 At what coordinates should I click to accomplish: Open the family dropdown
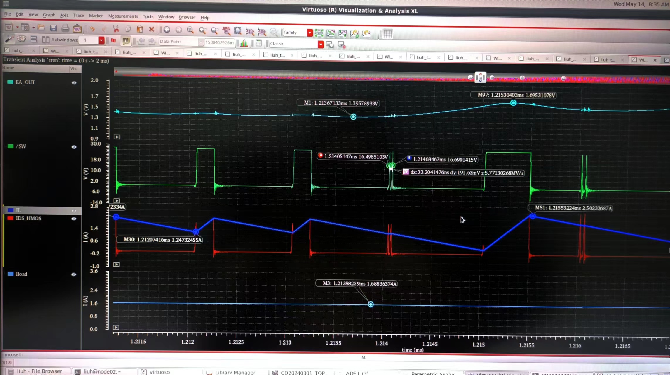(x=310, y=33)
